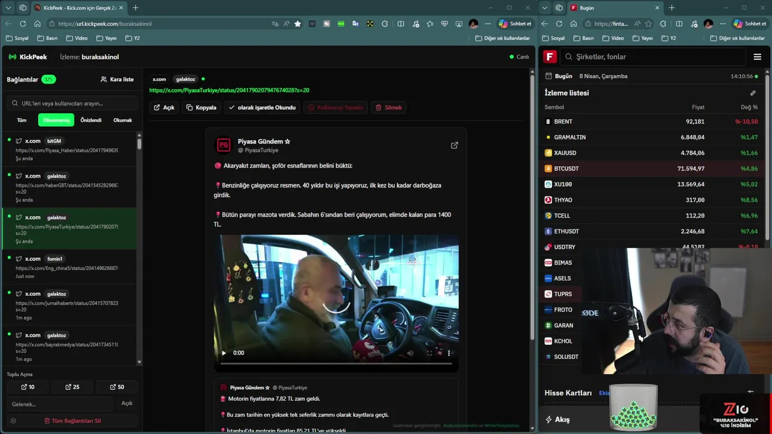Click the KickPeek logo
Image resolution: width=772 pixels, height=434 pixels.
click(x=28, y=57)
